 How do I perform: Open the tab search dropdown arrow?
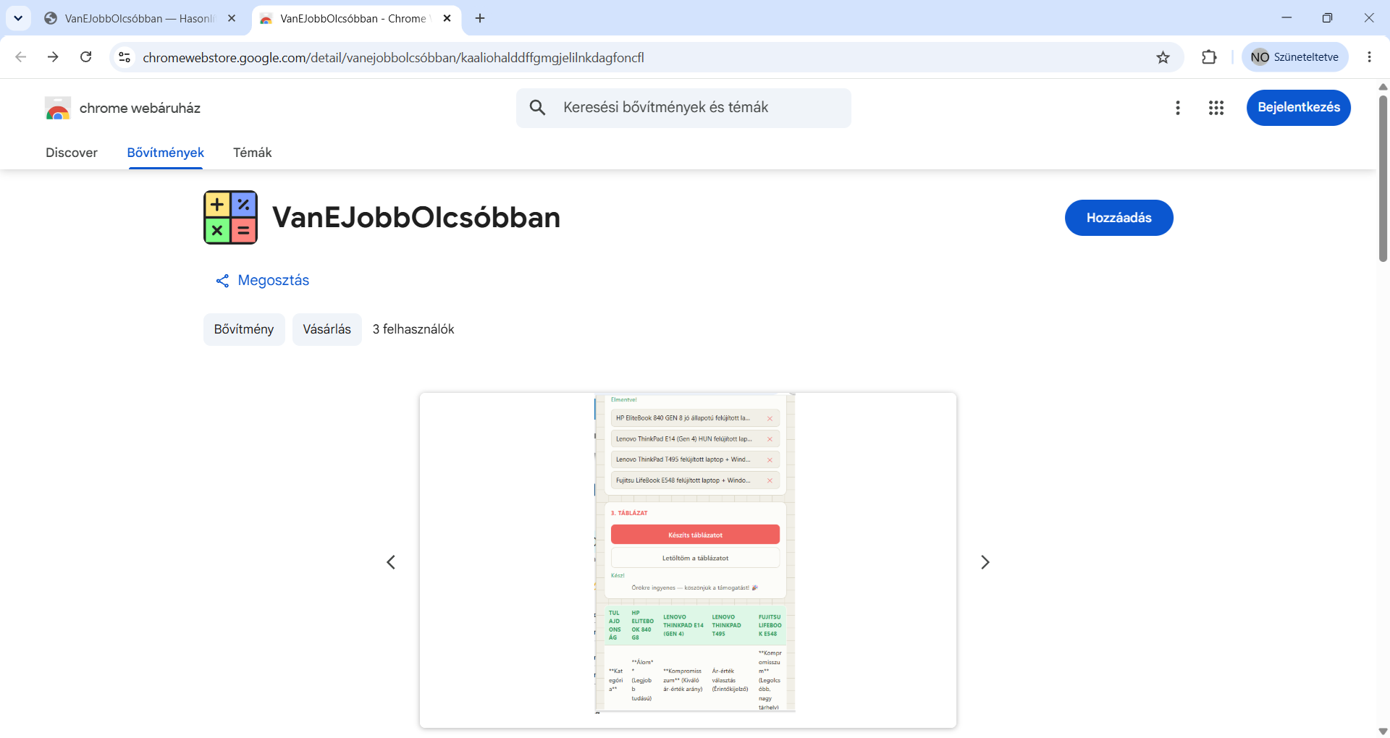point(18,18)
